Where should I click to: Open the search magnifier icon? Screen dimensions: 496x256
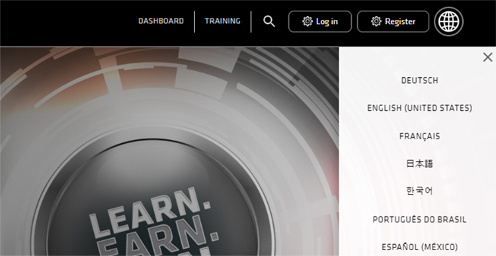[x=269, y=22]
